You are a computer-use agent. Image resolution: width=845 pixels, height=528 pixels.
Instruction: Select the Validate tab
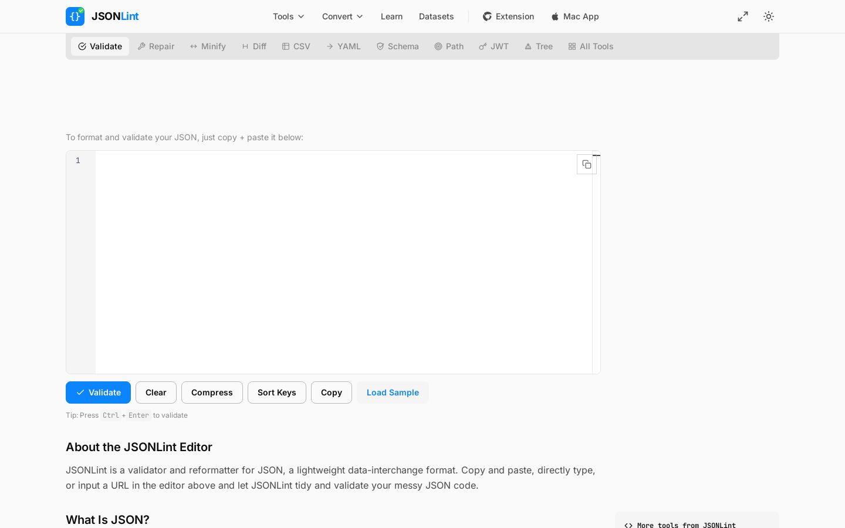click(100, 46)
